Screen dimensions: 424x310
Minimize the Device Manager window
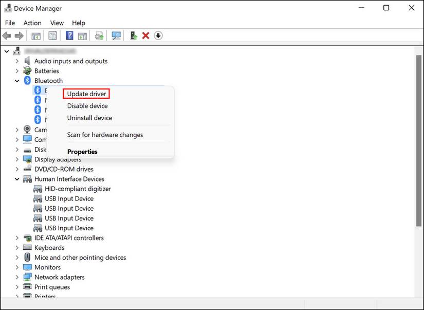pyautogui.click(x=361, y=8)
